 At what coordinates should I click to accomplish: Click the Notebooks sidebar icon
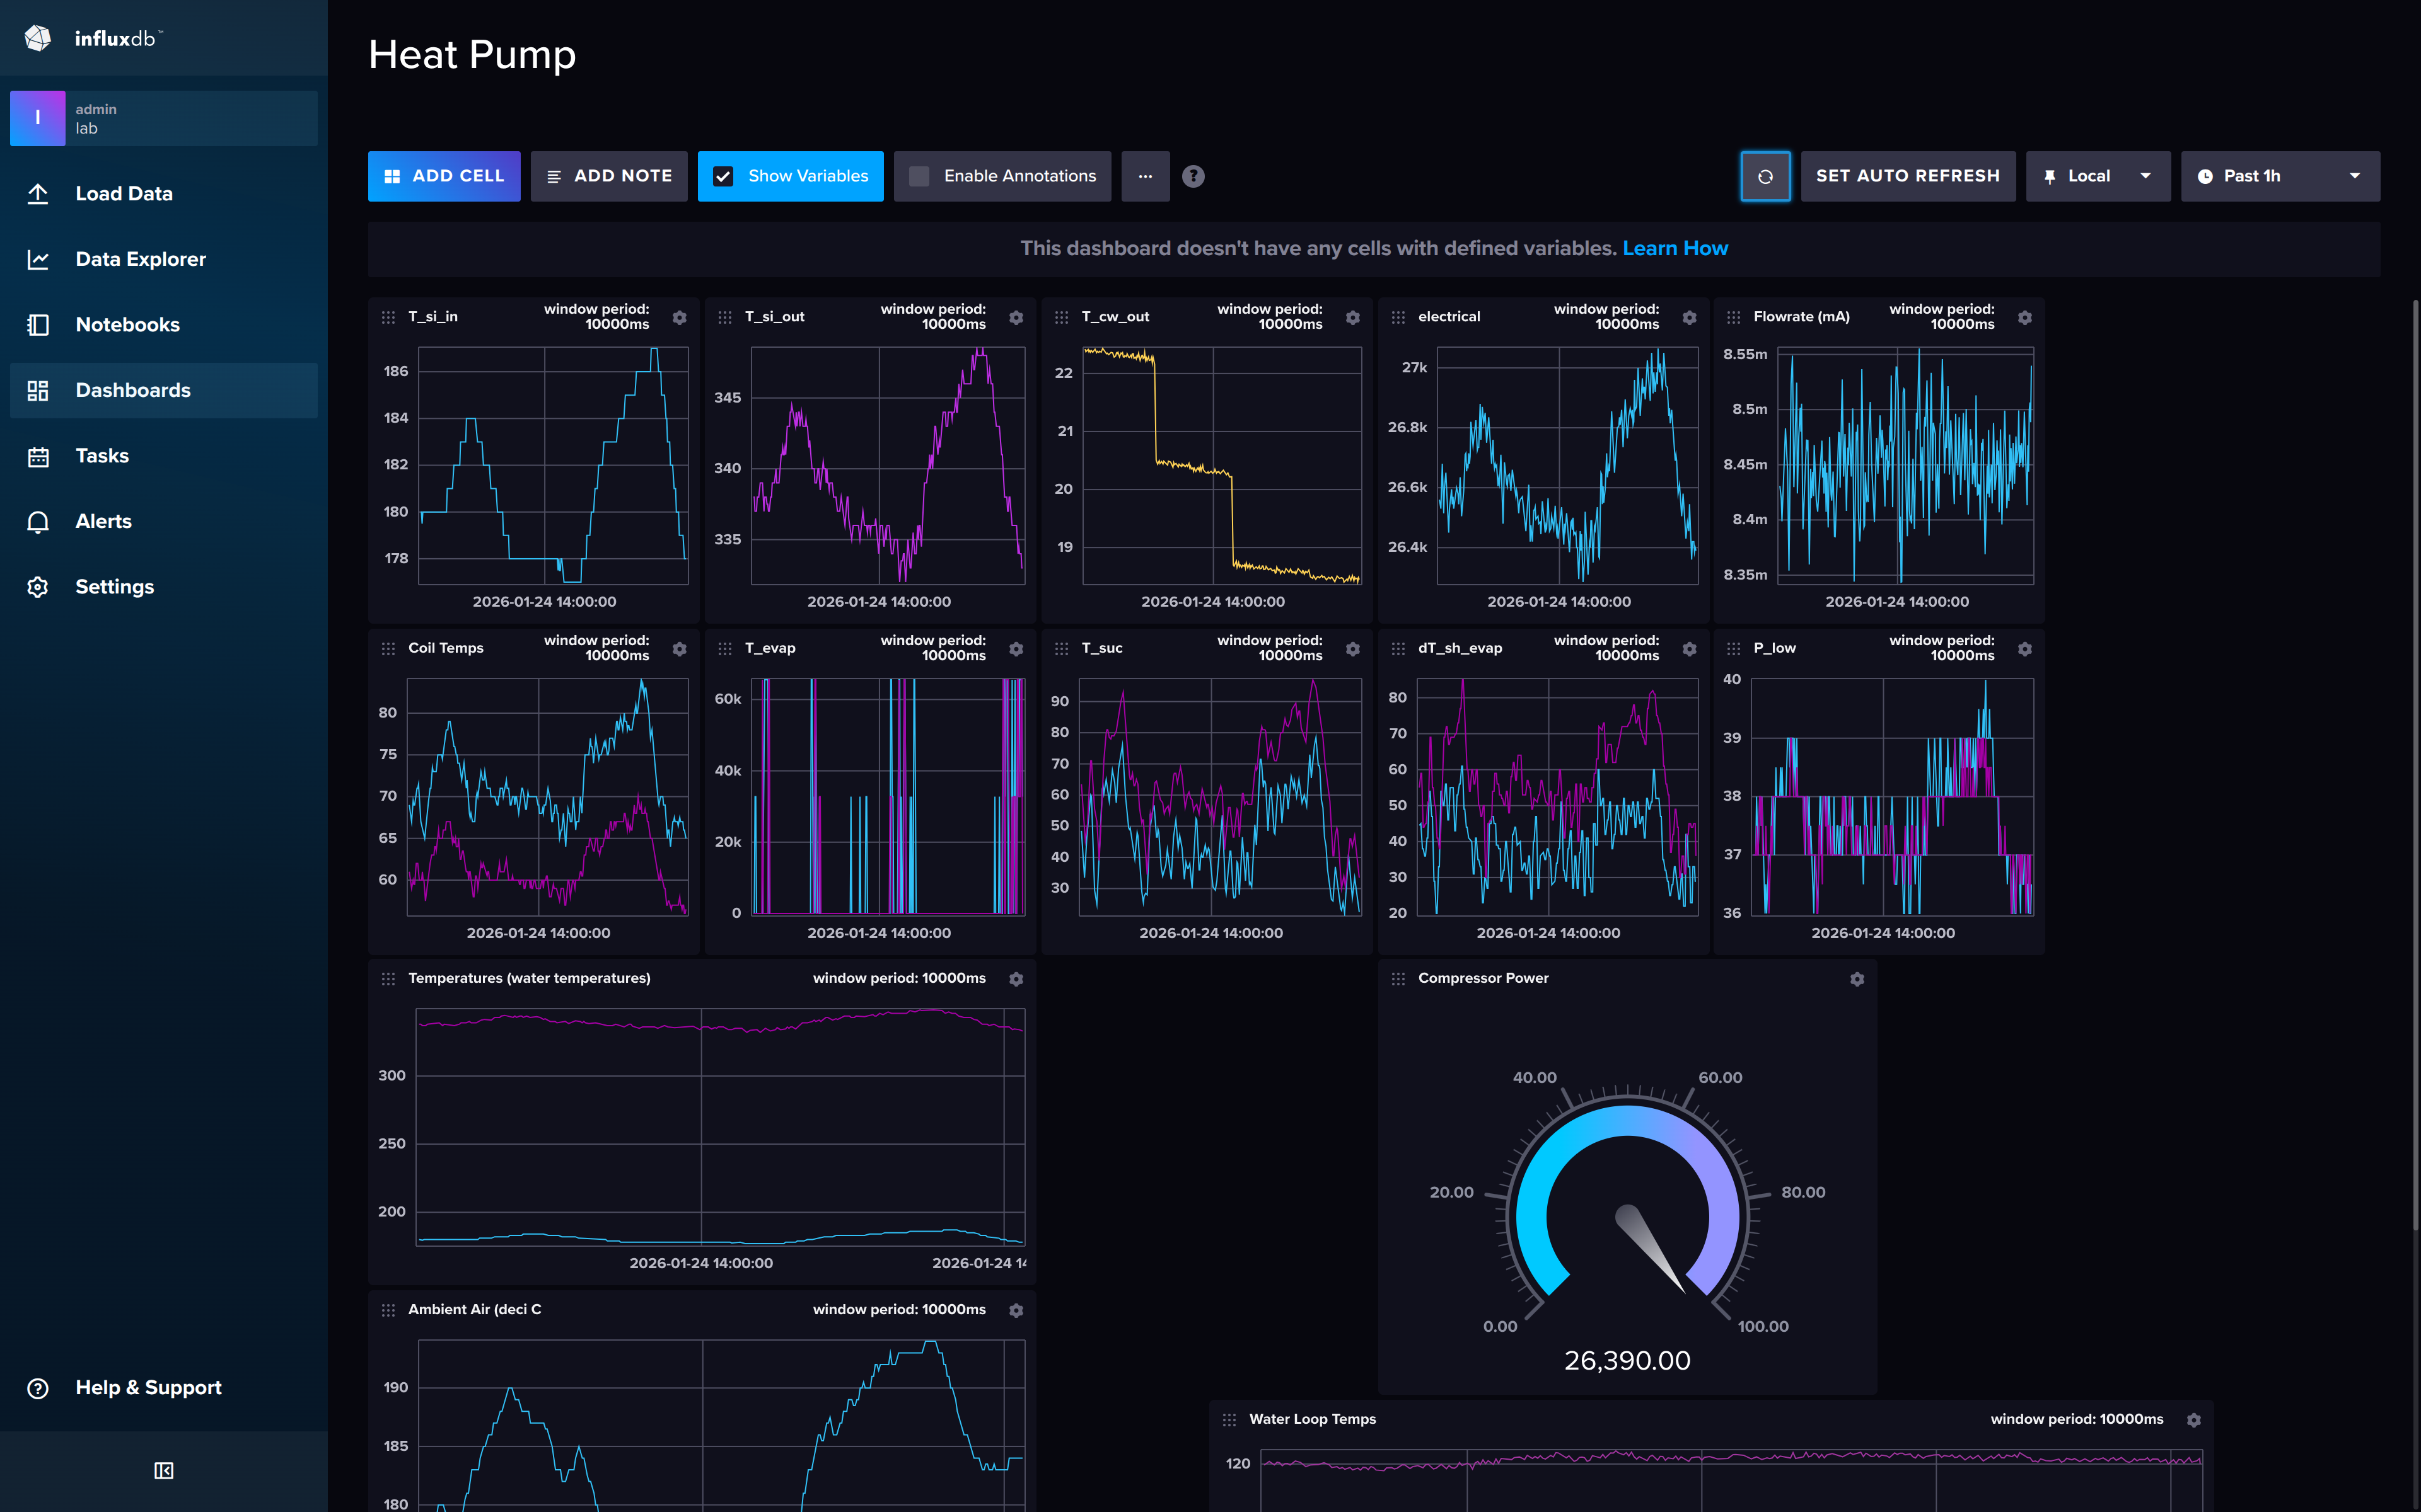37,324
